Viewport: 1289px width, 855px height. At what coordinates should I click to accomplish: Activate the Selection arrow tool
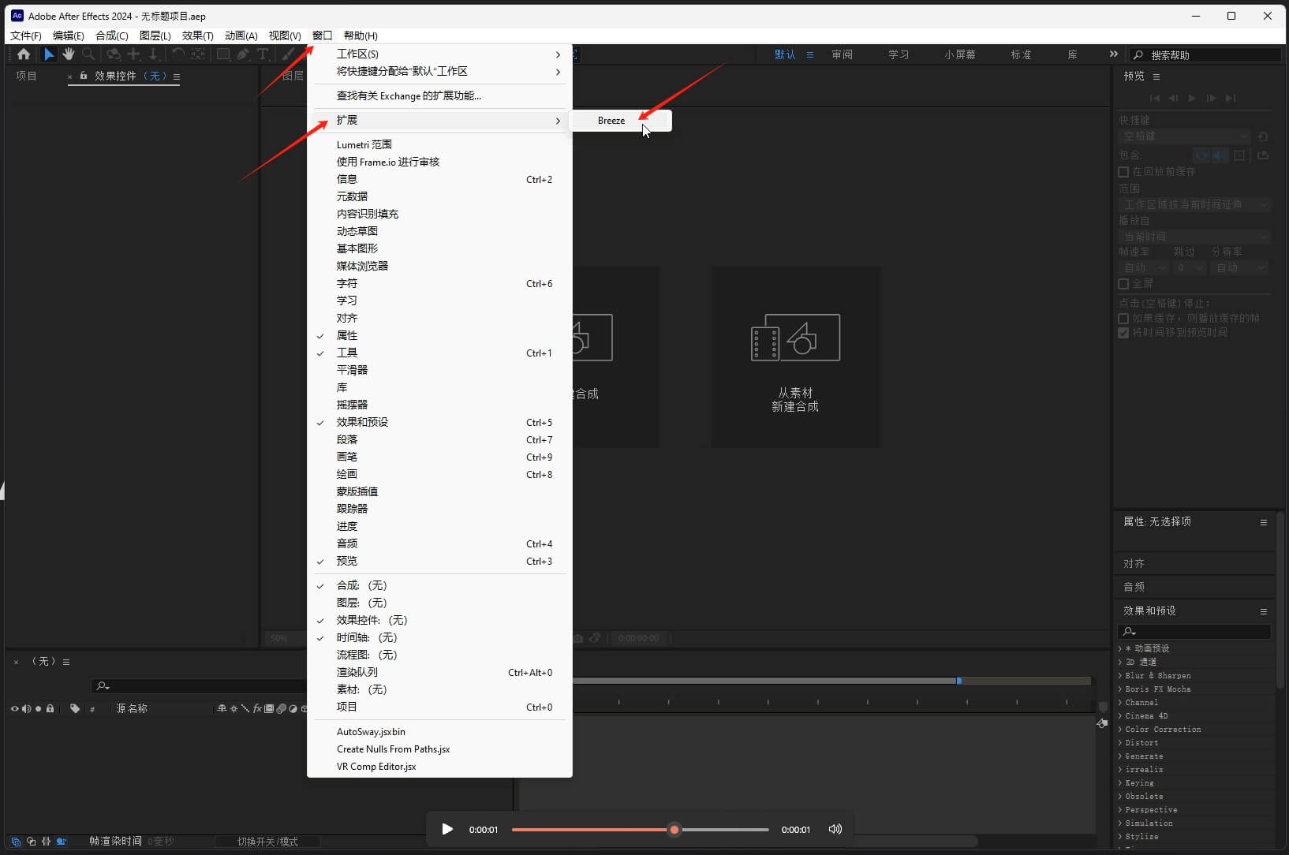coord(48,54)
